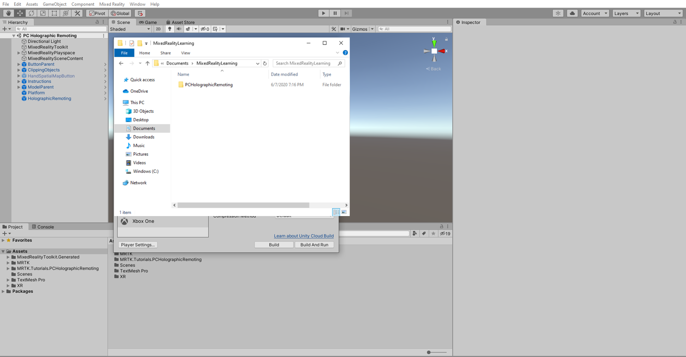Switch Pivot to Center mode
This screenshot has width=686, height=357.
click(x=97, y=13)
